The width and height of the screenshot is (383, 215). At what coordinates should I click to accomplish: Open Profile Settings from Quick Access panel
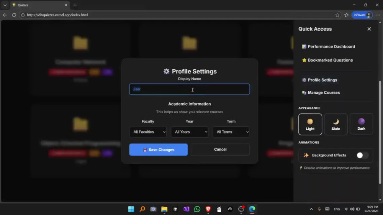tap(319, 80)
